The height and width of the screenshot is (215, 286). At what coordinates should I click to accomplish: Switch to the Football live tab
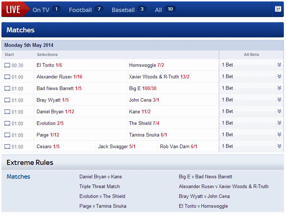(86, 9)
